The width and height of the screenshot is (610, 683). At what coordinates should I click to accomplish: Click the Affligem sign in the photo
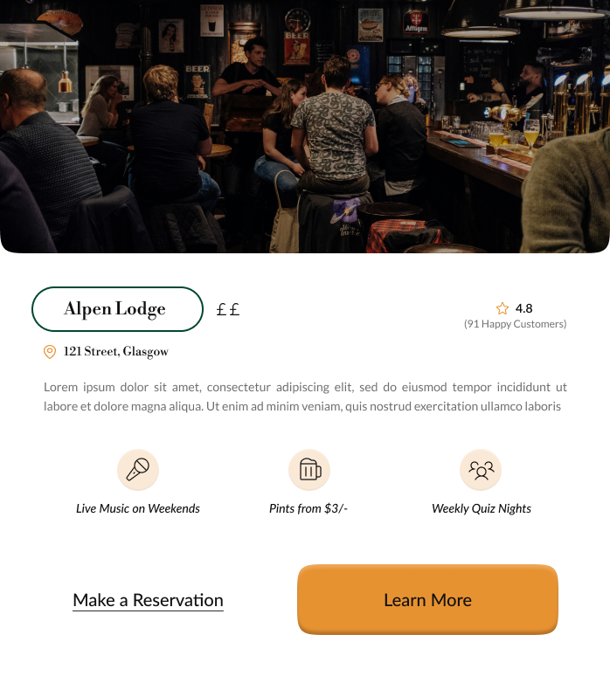point(416,23)
